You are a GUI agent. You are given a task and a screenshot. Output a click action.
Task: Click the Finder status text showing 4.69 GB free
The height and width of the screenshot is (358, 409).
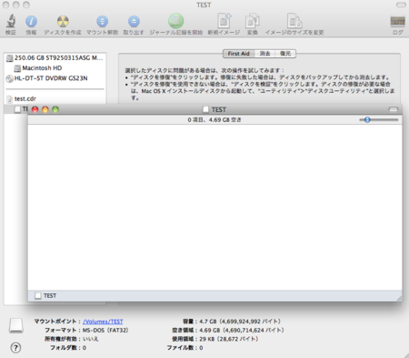(214, 119)
